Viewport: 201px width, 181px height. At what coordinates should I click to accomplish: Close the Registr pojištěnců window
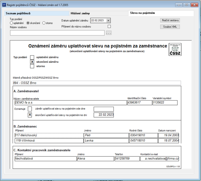[195, 5]
